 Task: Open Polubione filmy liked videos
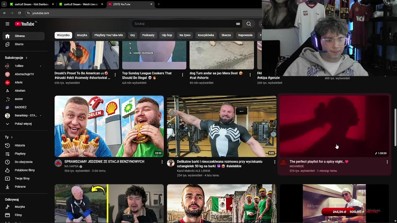point(24,170)
